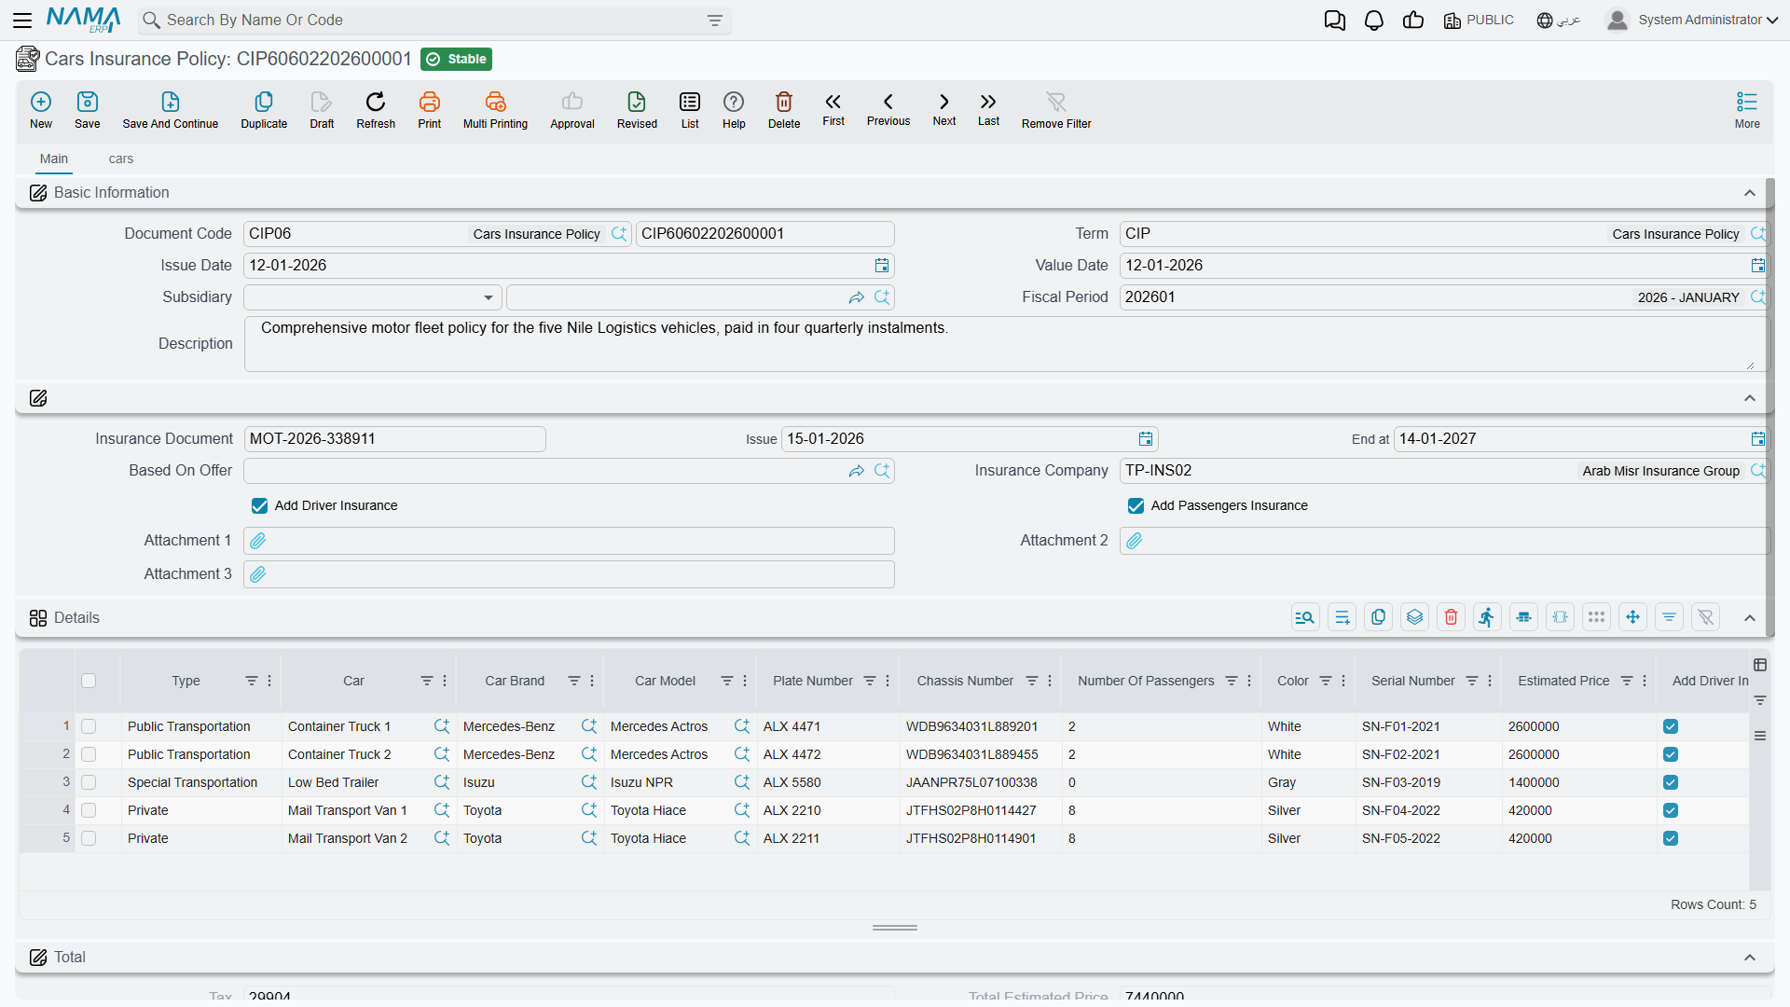Go to the Last record
This screenshot has width=1790, height=1007.
point(988,109)
